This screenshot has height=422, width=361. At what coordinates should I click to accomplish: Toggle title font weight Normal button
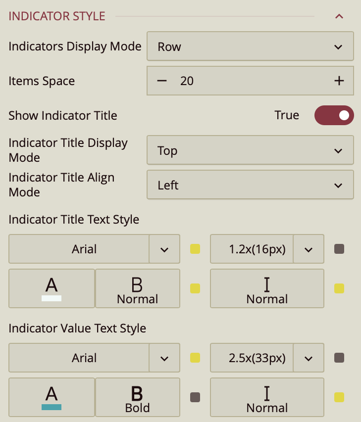tap(137, 288)
